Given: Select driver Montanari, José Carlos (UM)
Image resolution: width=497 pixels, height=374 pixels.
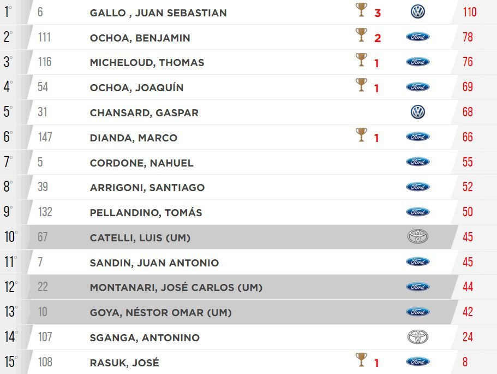Looking at the screenshot, I should click(x=176, y=287).
